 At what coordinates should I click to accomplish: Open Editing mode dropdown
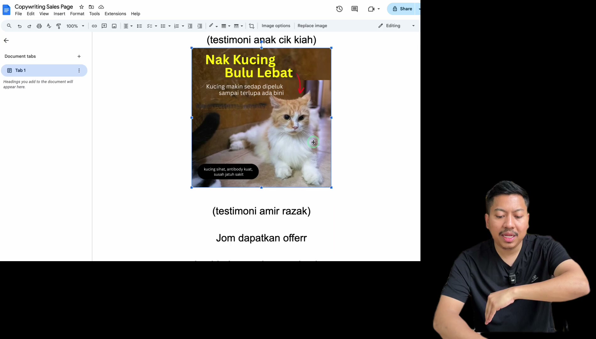397,26
